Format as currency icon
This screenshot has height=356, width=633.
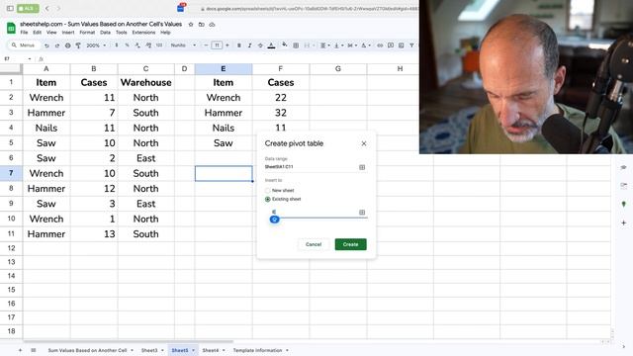pyautogui.click(x=117, y=45)
